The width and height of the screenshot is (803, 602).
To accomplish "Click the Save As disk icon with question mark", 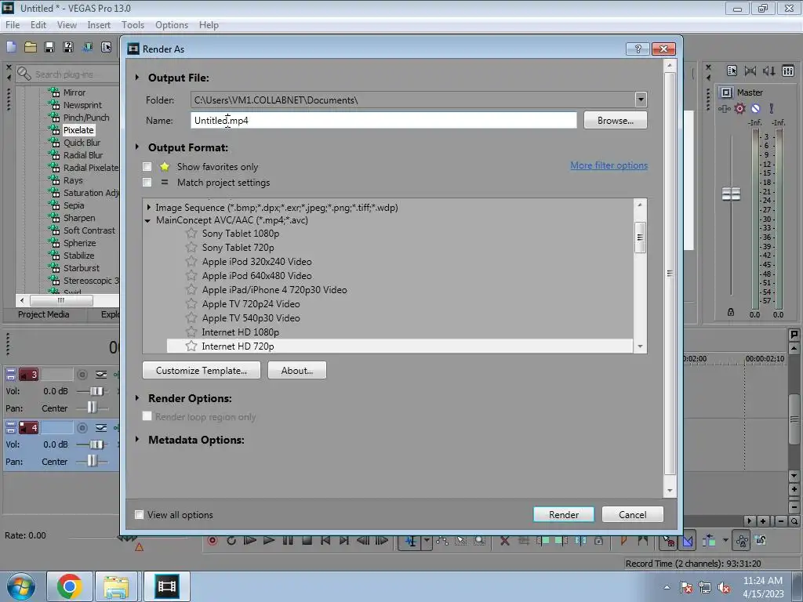I will (x=68, y=47).
